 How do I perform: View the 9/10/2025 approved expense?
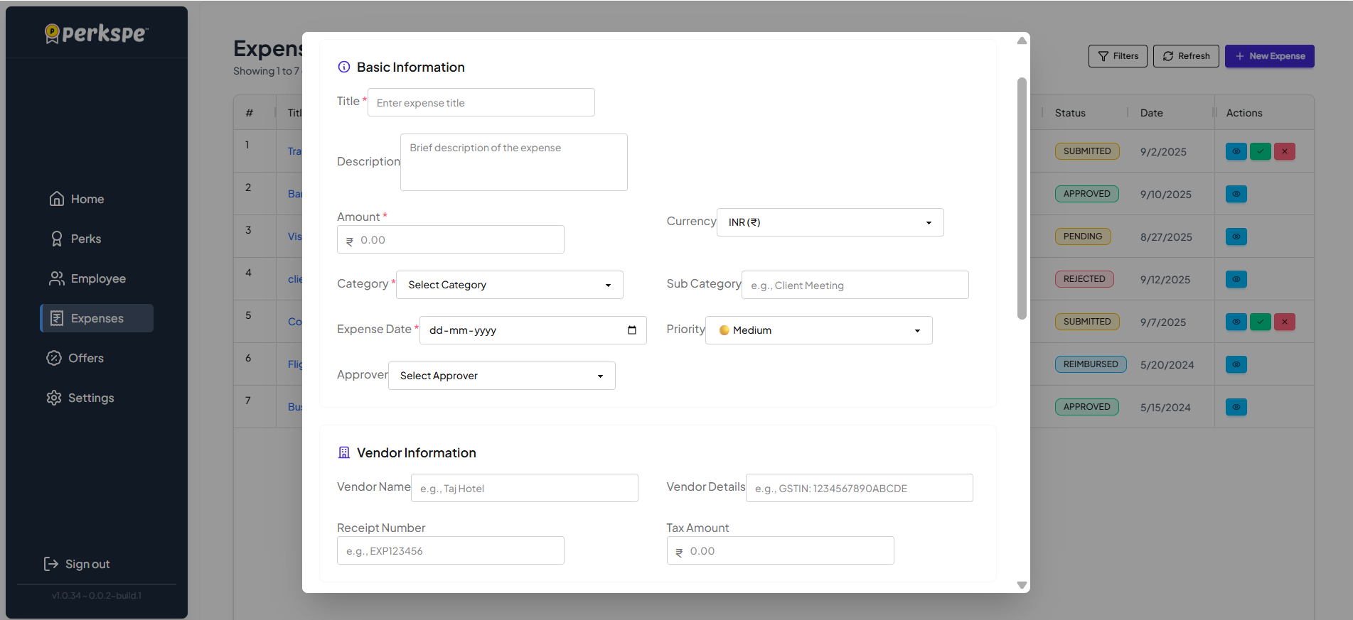1236,194
